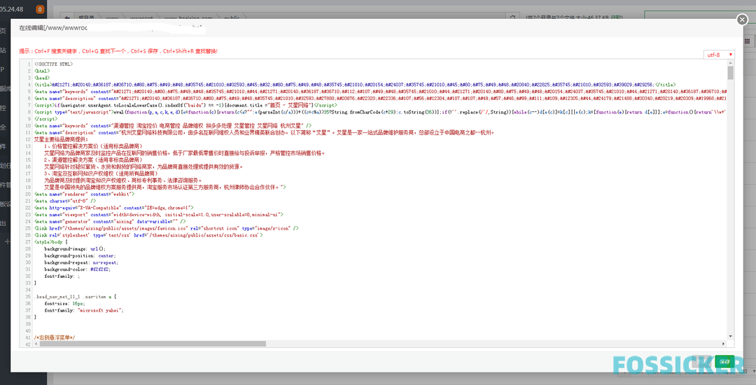Click the editor's horizontal scrollbar thumb
This screenshot has width=756, height=385.
(x=153, y=344)
